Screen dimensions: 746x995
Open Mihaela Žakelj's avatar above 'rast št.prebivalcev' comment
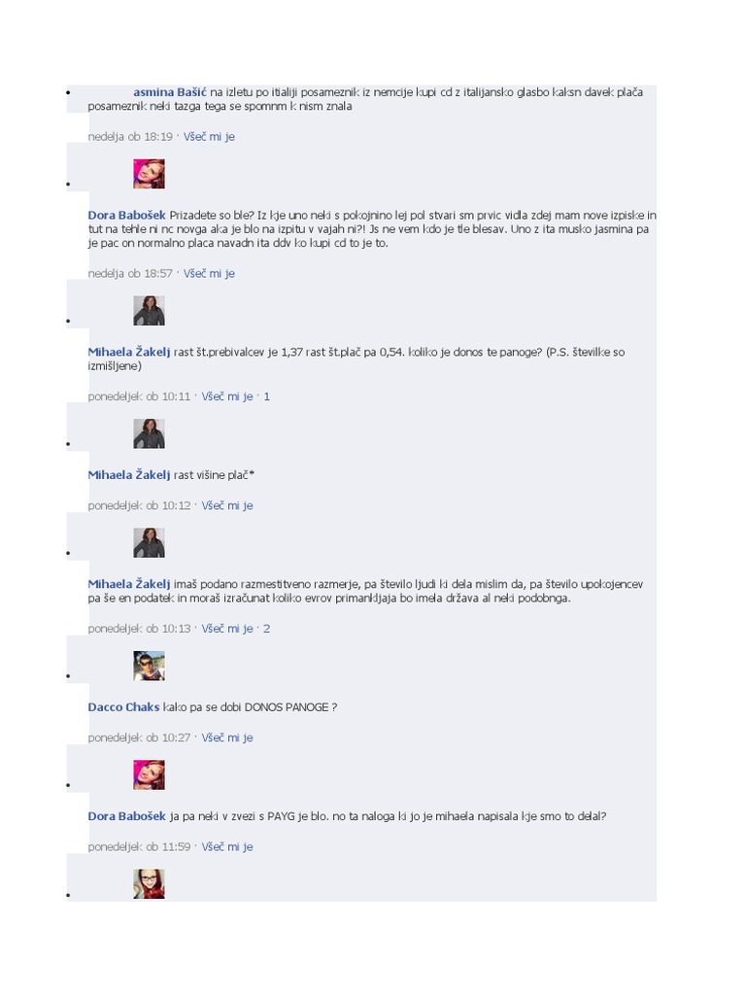149,311
